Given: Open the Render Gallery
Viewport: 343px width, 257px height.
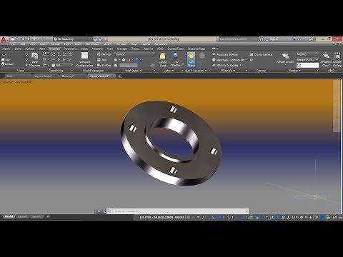Looking at the screenshot, I should 337,59.
